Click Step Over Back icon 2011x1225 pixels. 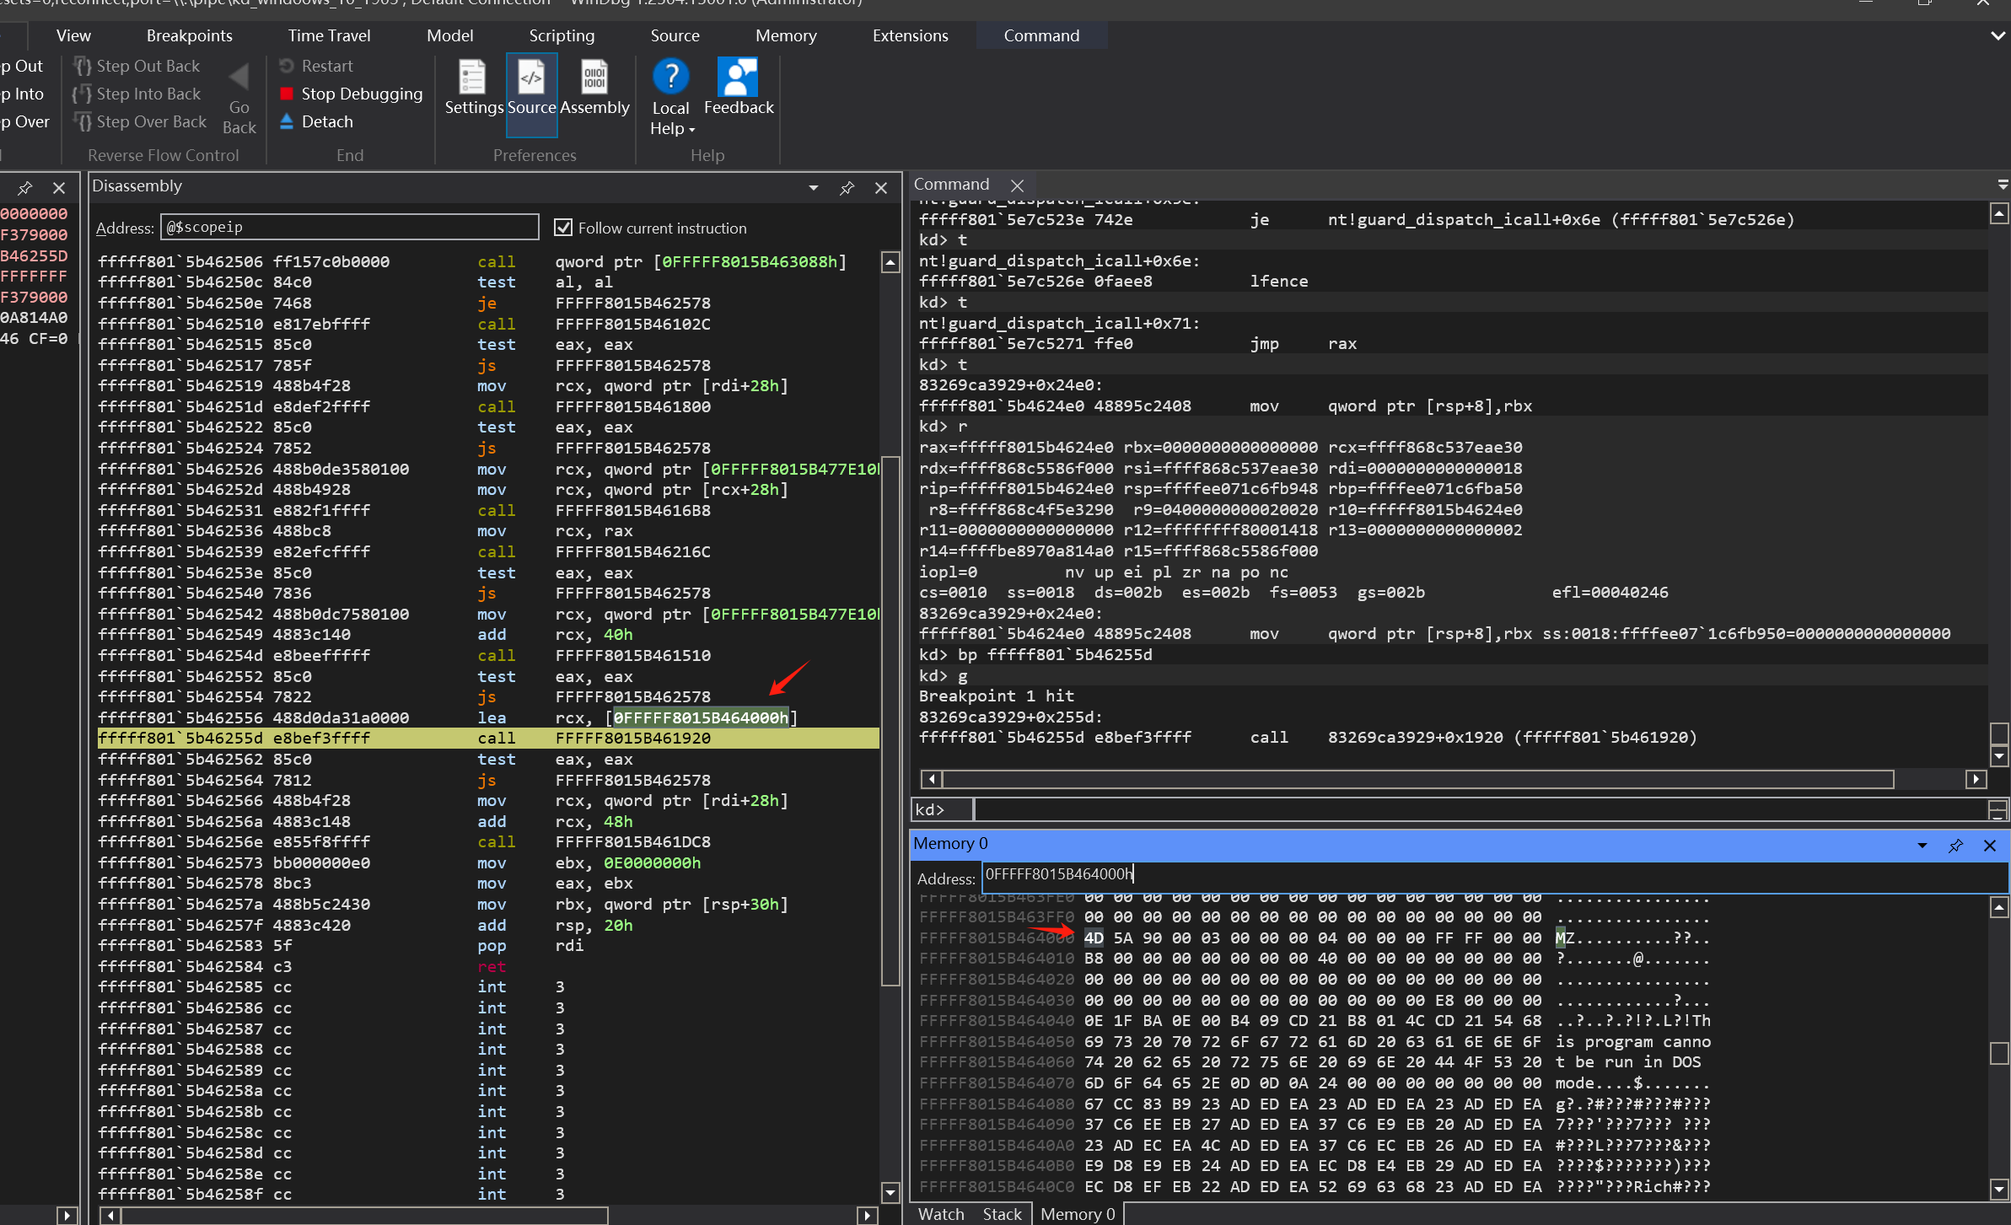point(83,121)
